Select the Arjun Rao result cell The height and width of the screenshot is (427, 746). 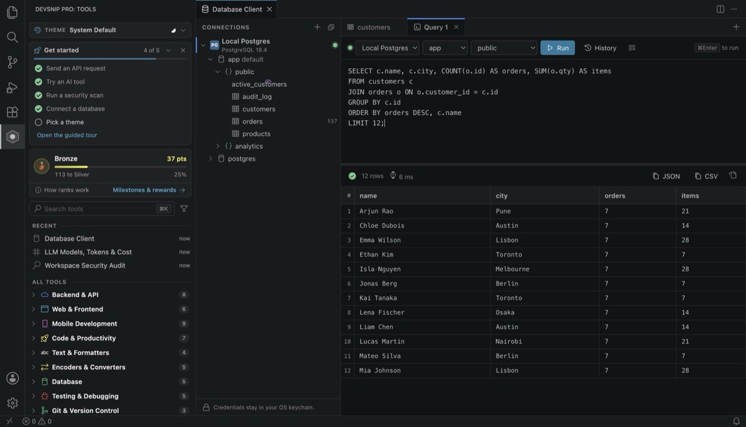(x=422, y=211)
